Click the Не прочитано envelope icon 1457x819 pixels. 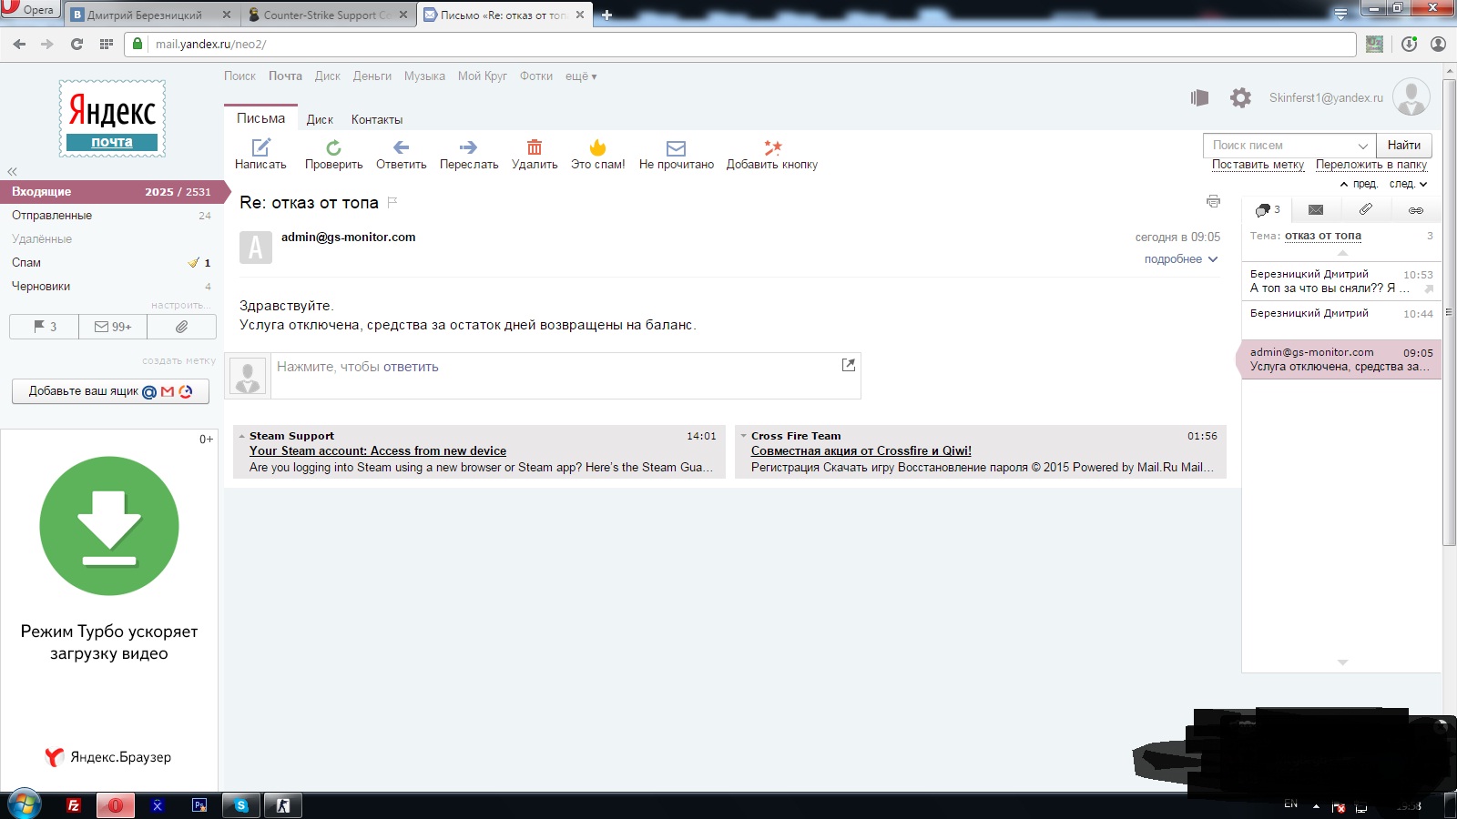[x=676, y=148]
